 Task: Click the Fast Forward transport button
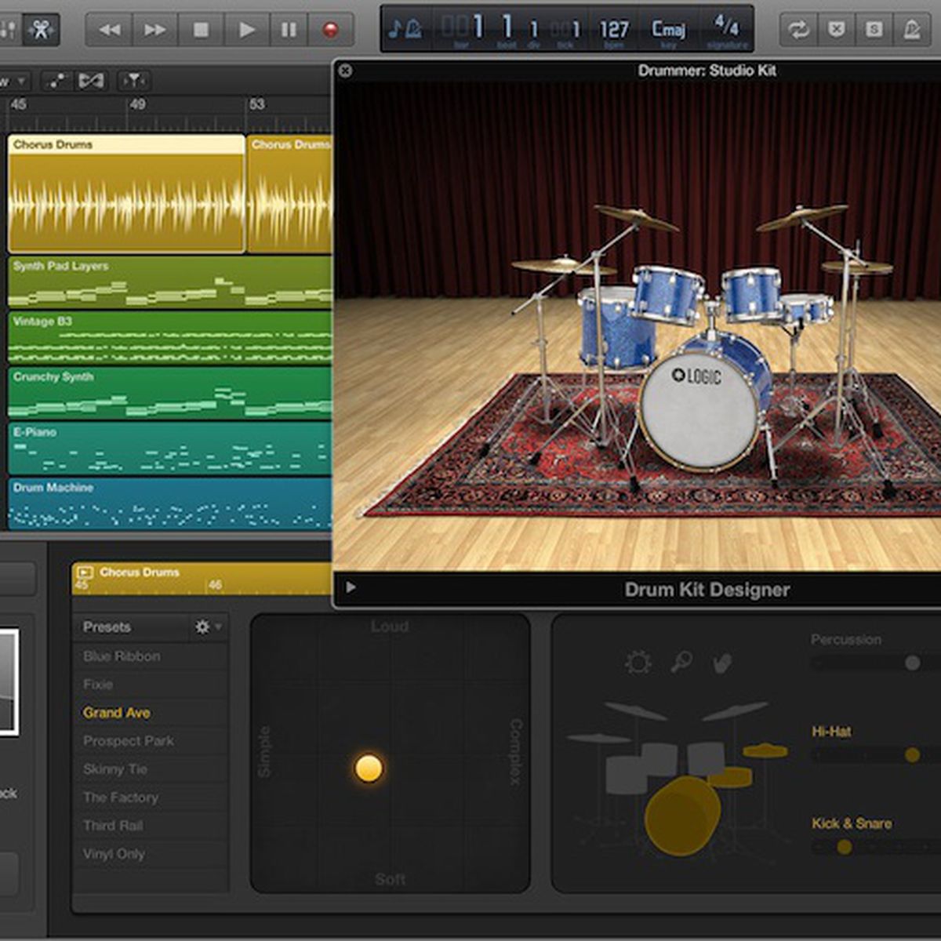click(x=154, y=30)
